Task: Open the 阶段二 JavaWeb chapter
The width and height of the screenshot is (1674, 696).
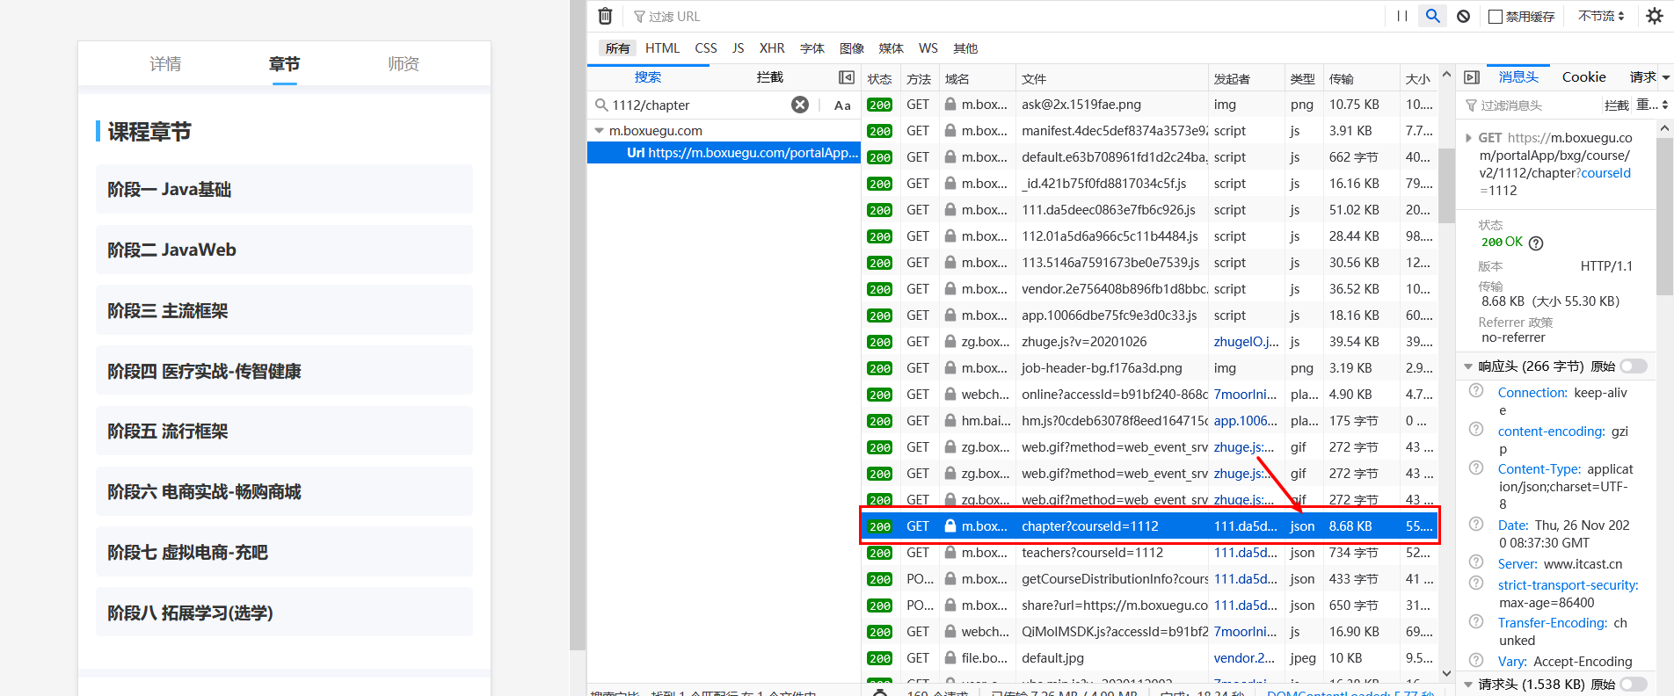Action: (284, 250)
